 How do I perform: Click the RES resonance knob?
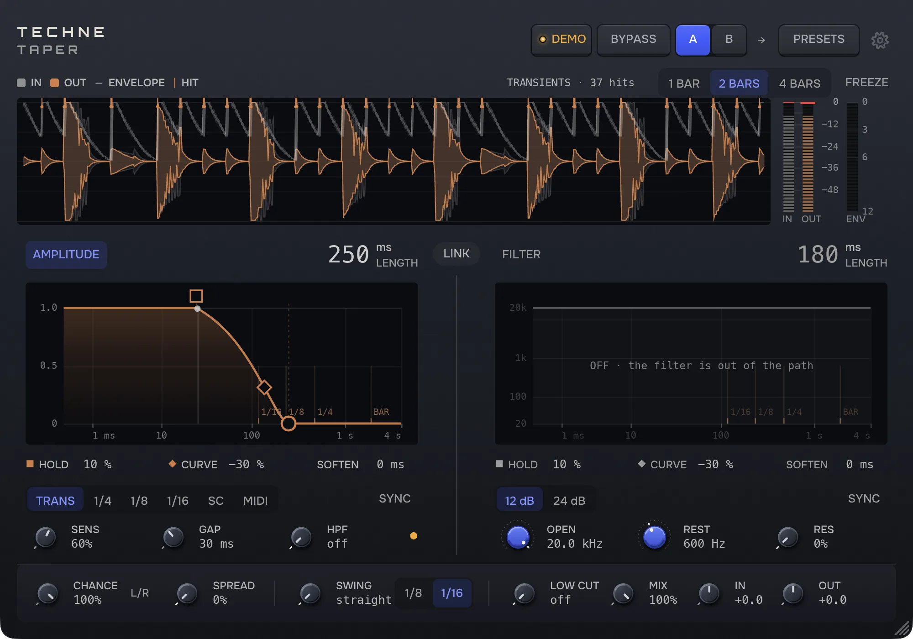pyautogui.click(x=788, y=537)
